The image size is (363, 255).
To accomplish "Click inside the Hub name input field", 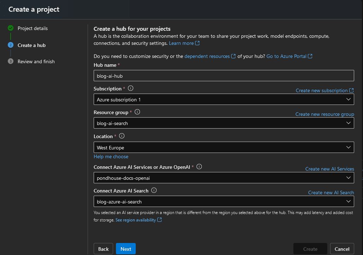I will tap(223, 75).
